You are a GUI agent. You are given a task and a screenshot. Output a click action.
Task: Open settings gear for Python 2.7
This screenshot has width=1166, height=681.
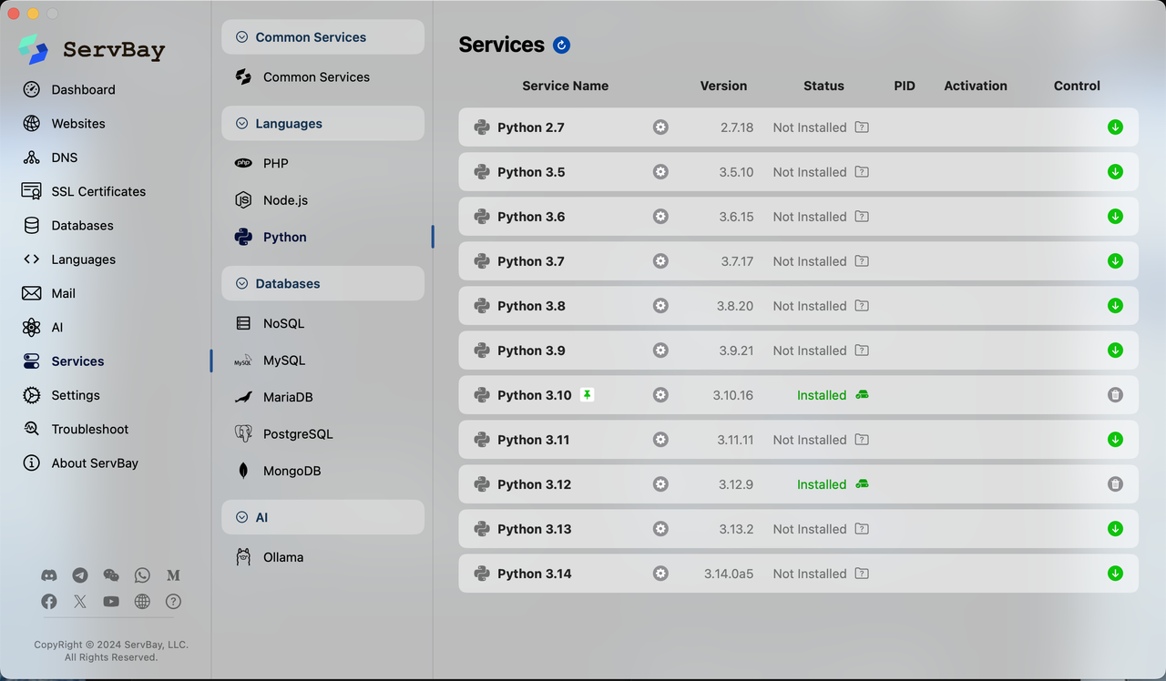coord(660,127)
